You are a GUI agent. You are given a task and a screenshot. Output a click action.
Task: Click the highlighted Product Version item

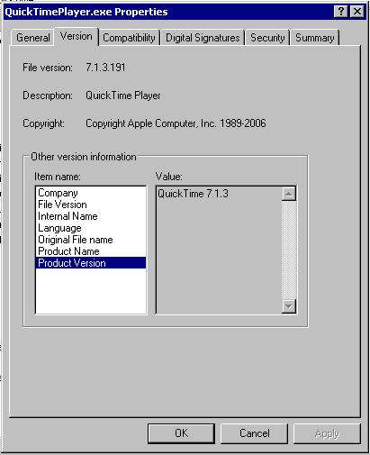click(91, 263)
